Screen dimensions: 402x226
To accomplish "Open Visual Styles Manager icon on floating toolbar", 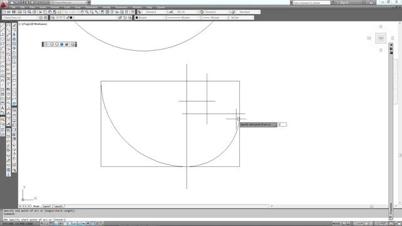I will pyautogui.click(x=72, y=45).
